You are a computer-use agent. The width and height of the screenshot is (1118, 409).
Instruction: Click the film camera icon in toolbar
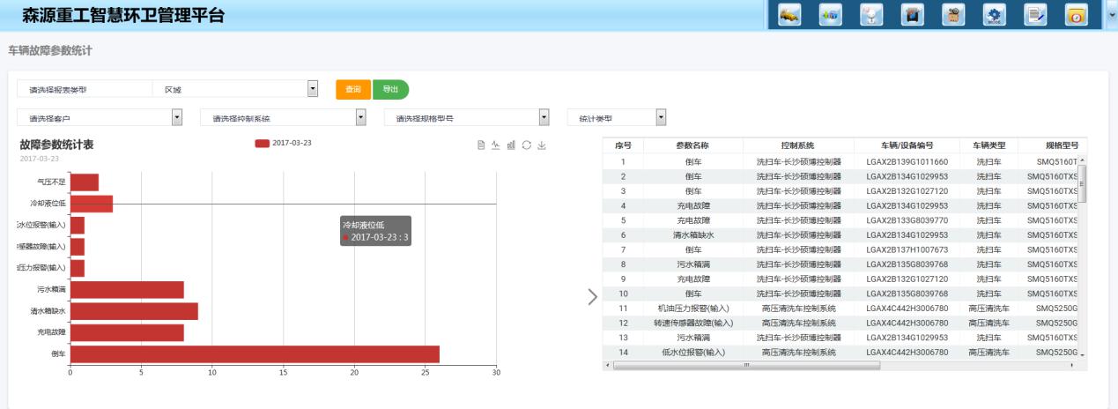[x=953, y=15]
